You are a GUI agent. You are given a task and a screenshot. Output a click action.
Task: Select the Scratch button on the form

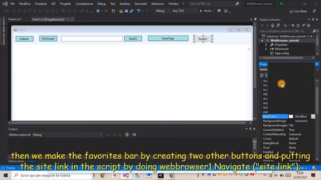tap(203, 39)
